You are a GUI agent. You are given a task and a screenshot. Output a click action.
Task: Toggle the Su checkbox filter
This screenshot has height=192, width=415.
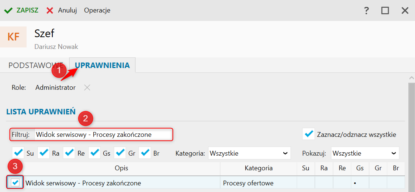[18, 153]
